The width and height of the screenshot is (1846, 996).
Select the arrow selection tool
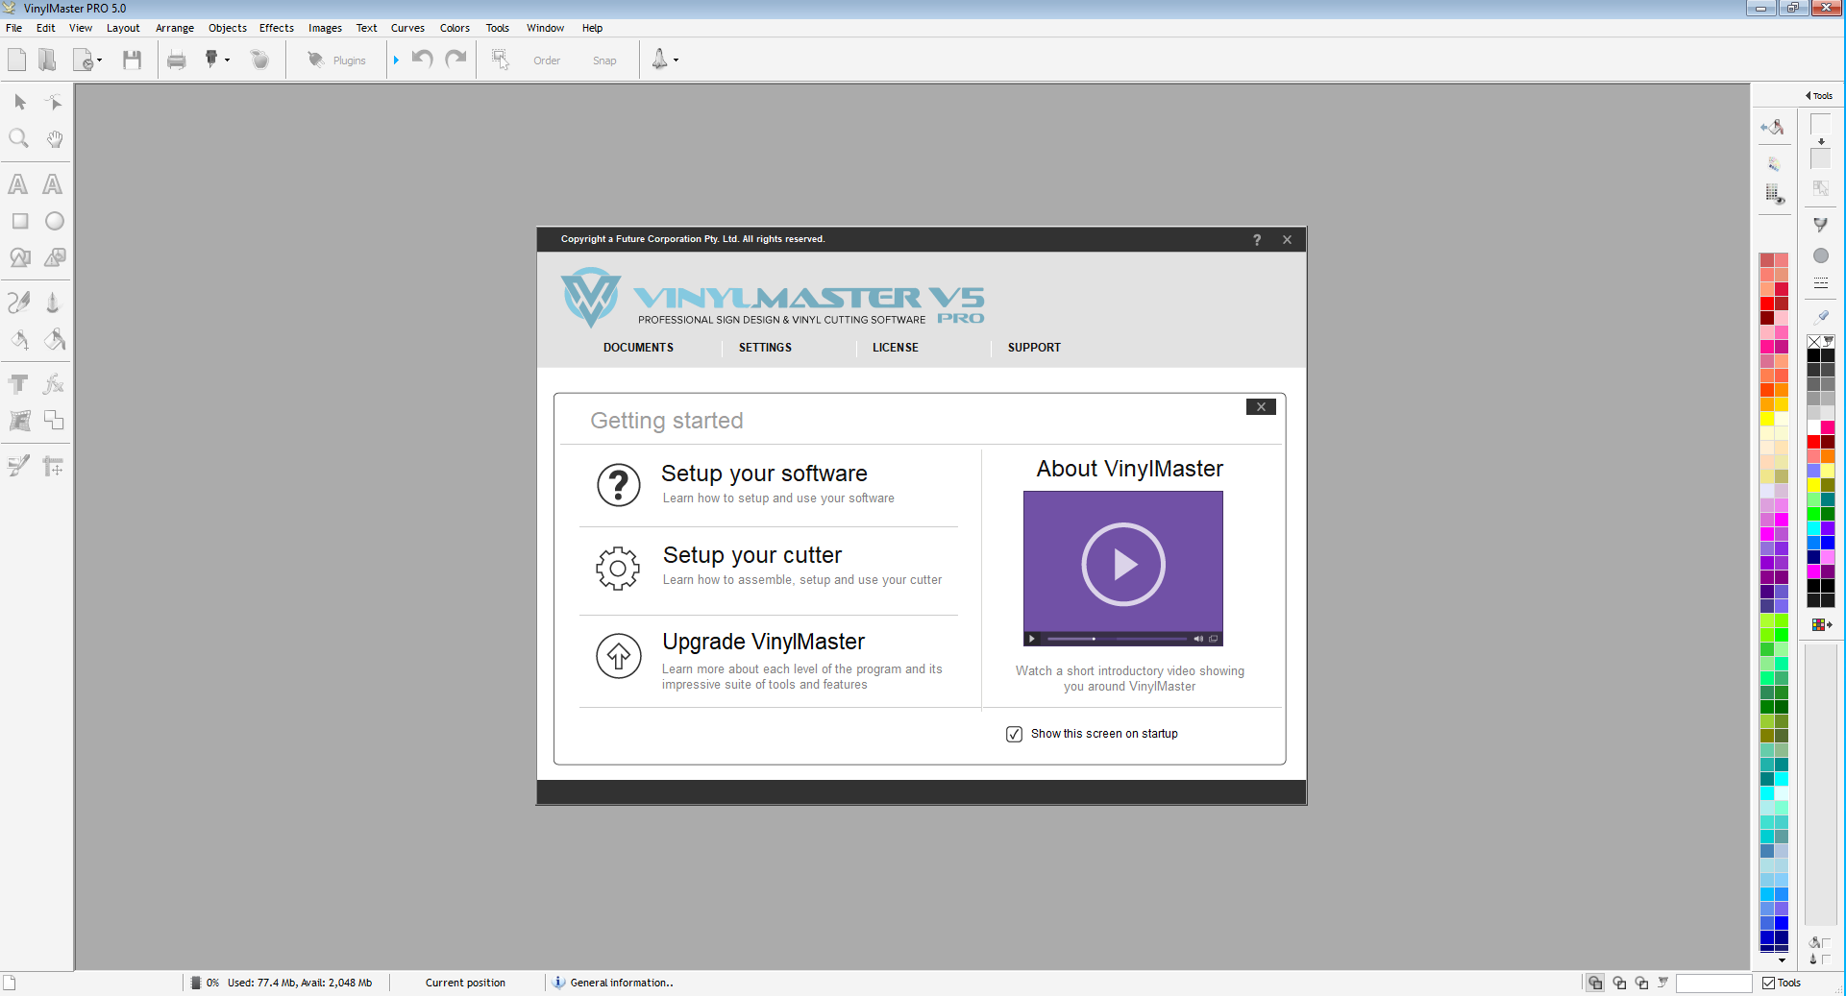tap(19, 102)
